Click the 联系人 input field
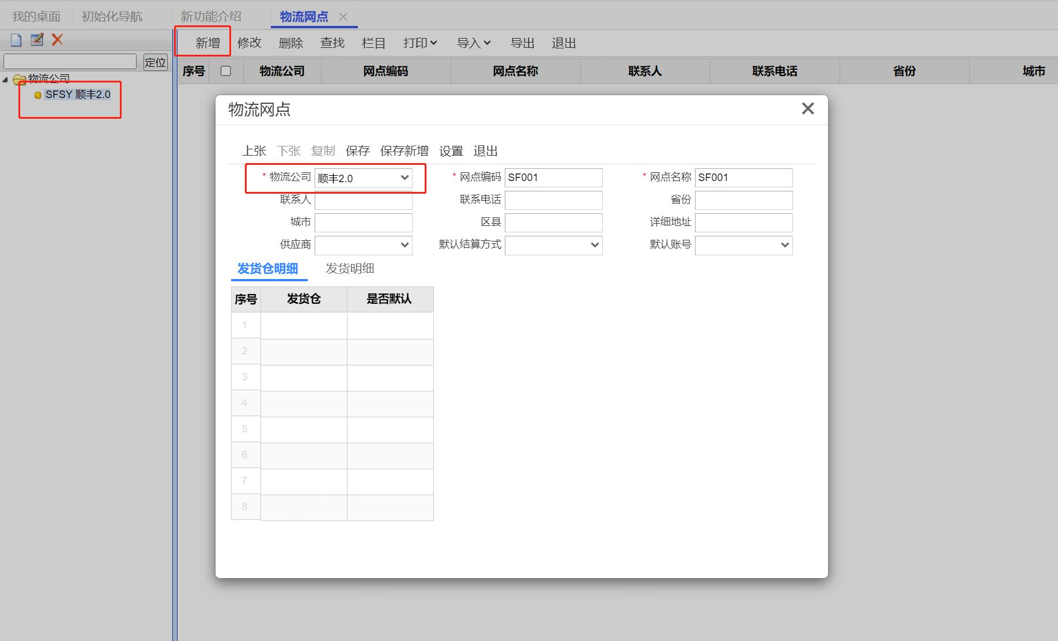Viewport: 1058px width, 641px height. 364,200
